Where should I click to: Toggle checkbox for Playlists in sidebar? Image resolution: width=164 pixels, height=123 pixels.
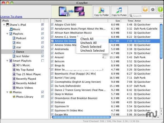[x=42, y=34]
